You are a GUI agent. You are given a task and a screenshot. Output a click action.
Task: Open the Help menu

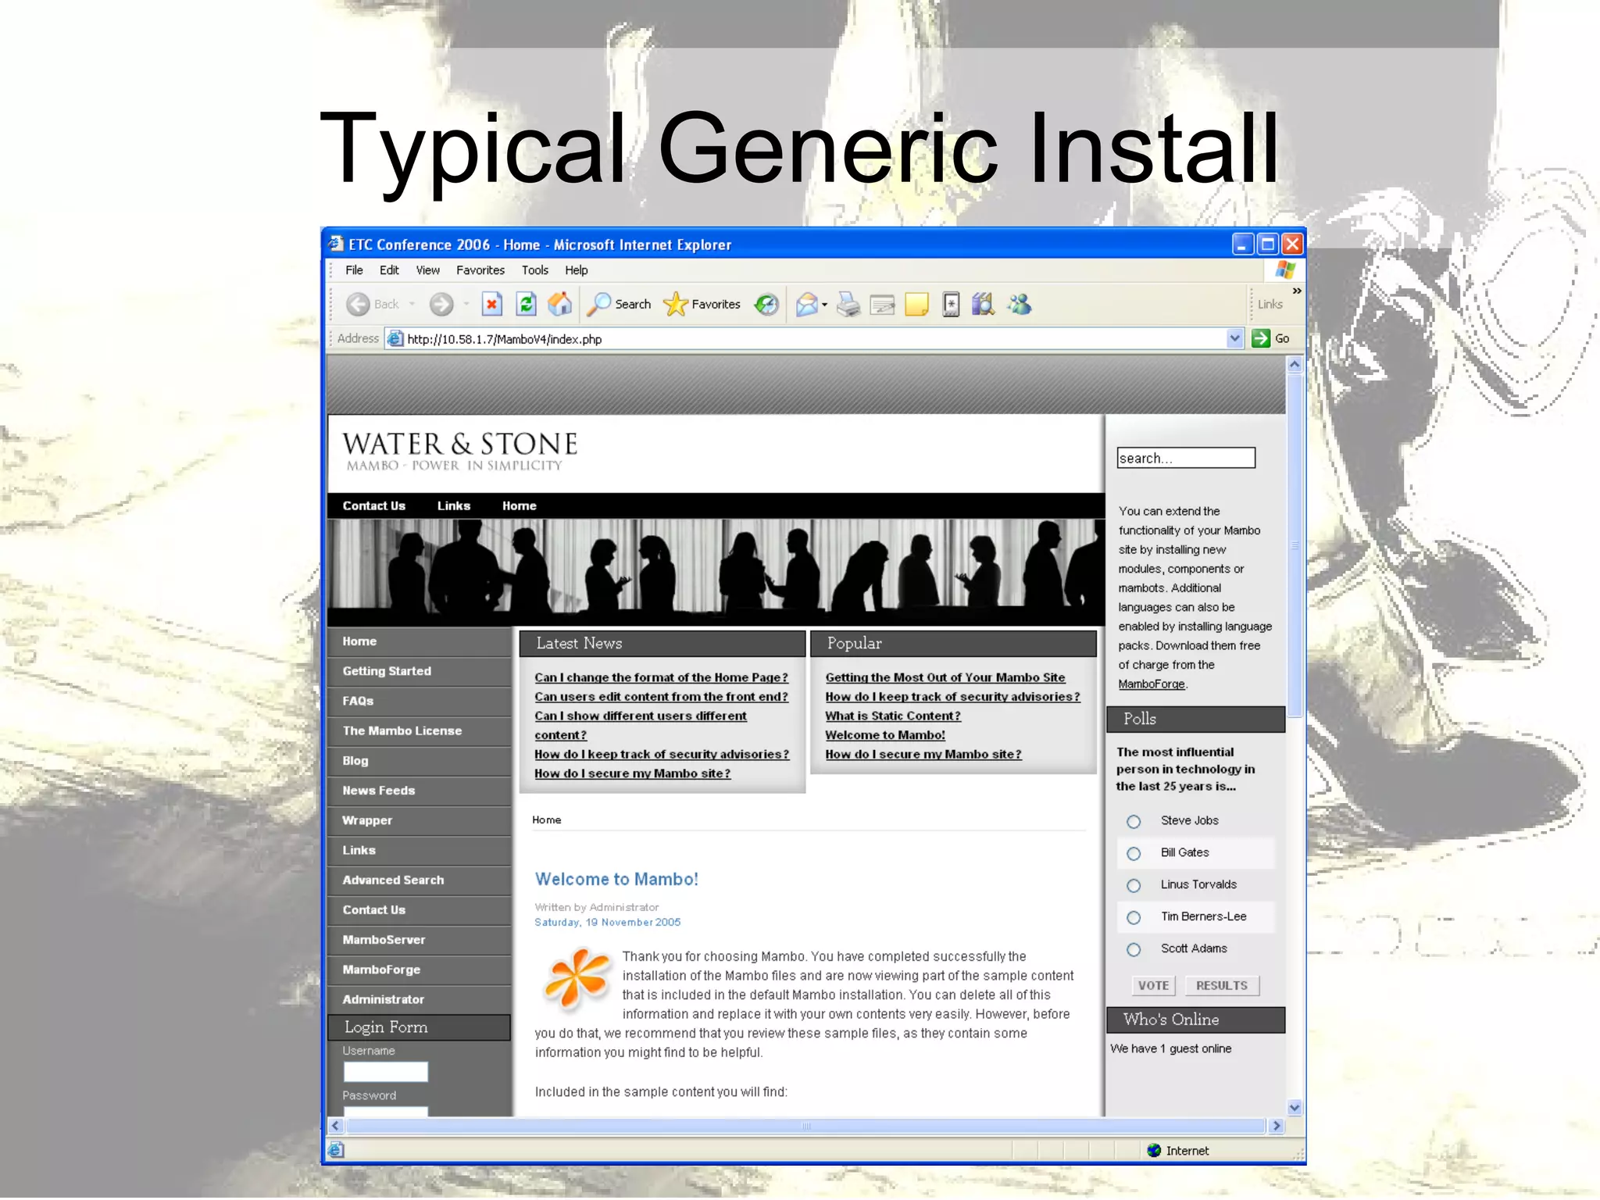pyautogui.click(x=577, y=270)
